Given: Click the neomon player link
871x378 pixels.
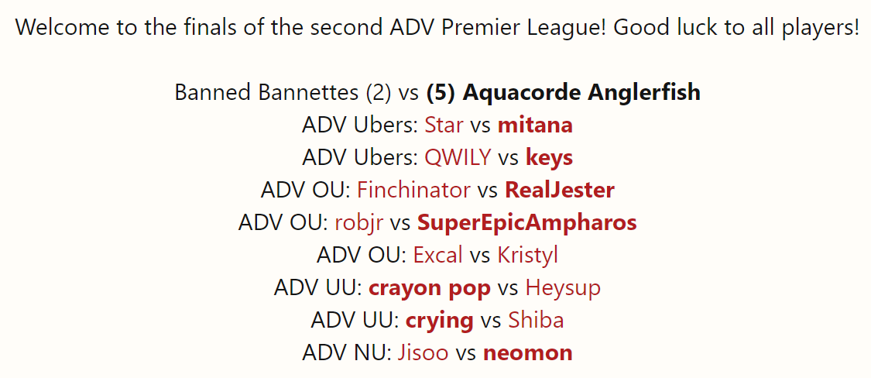Looking at the screenshot, I should [527, 354].
